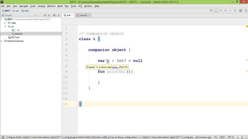248x139 pixels.
Task: Open the Build menu
Action: [x=60, y=6]
